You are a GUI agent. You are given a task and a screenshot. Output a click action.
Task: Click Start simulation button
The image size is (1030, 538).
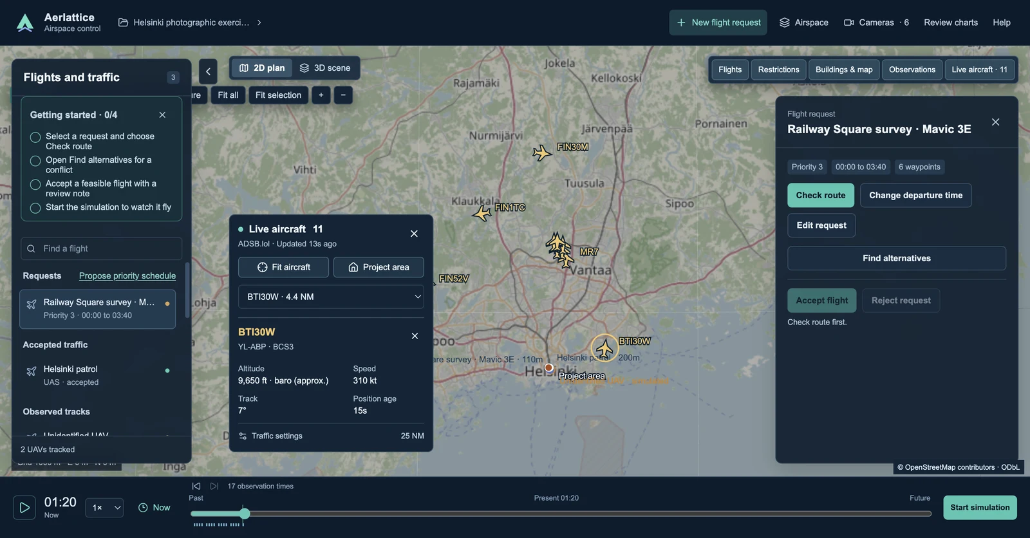tap(980, 508)
